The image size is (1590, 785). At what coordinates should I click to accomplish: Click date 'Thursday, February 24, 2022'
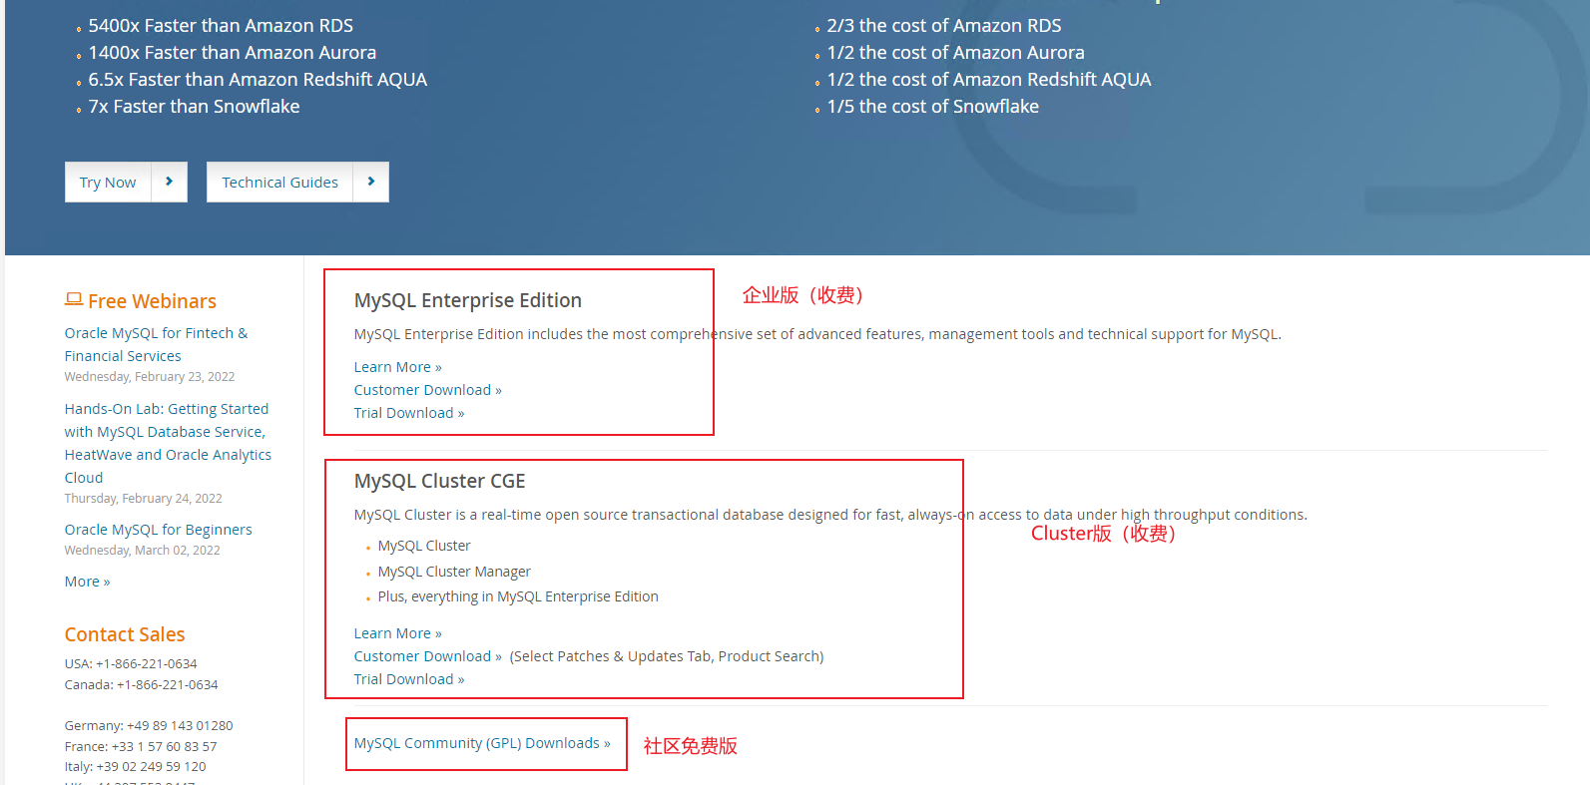(144, 499)
